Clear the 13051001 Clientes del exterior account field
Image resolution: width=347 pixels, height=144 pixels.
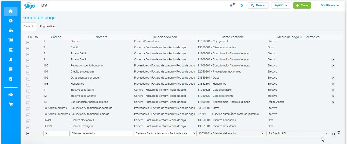click(262, 133)
